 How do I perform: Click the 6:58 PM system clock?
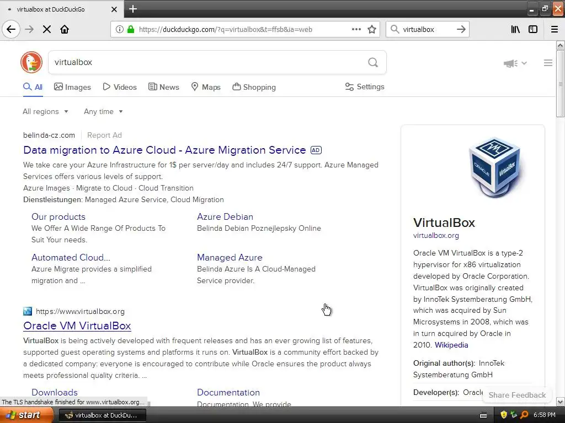pos(544,415)
